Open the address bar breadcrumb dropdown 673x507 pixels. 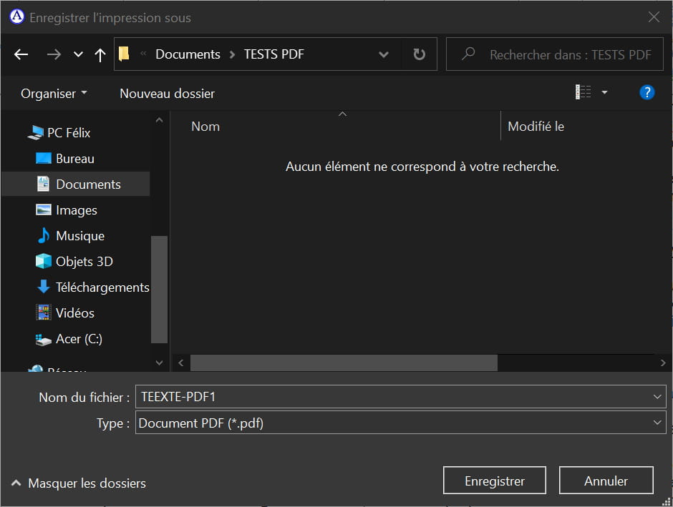384,54
